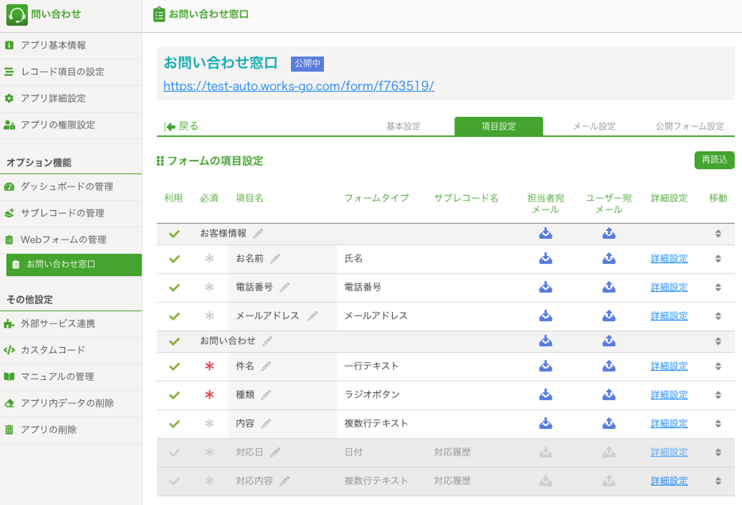Click the headset 問い合わせ app logo icon

(16, 14)
